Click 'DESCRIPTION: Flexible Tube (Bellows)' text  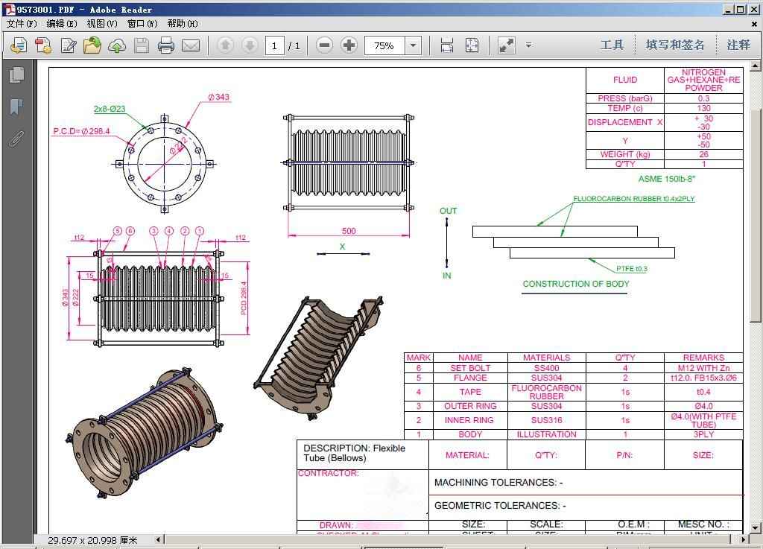click(x=354, y=453)
